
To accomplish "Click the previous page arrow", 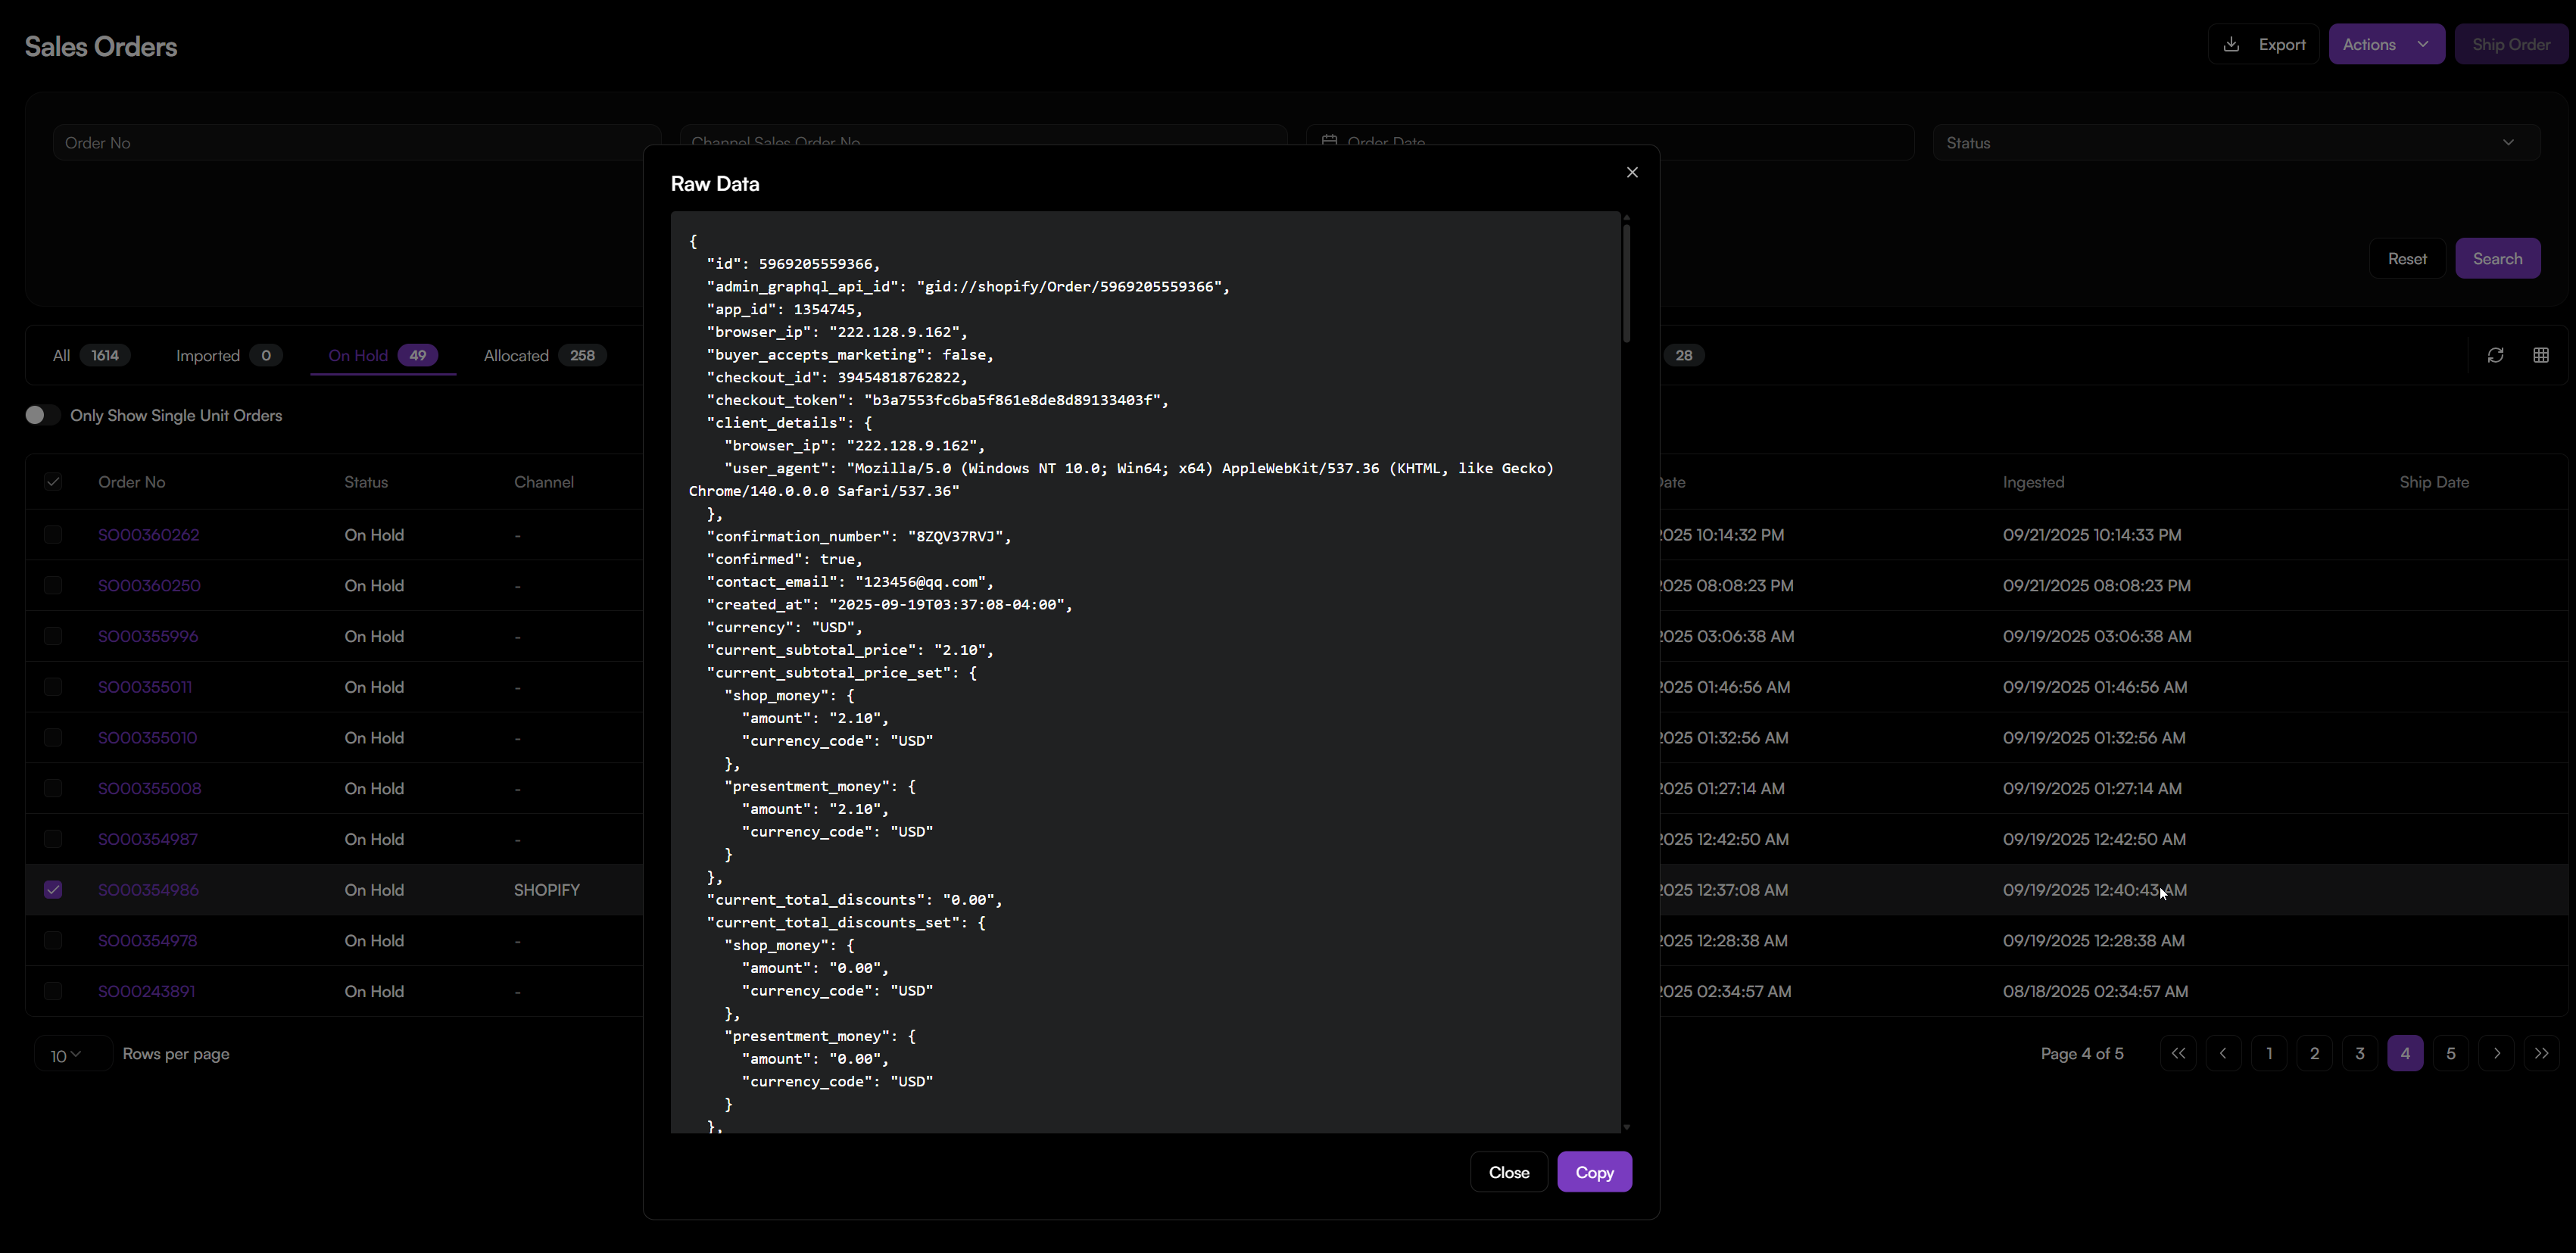I will tap(2223, 1053).
